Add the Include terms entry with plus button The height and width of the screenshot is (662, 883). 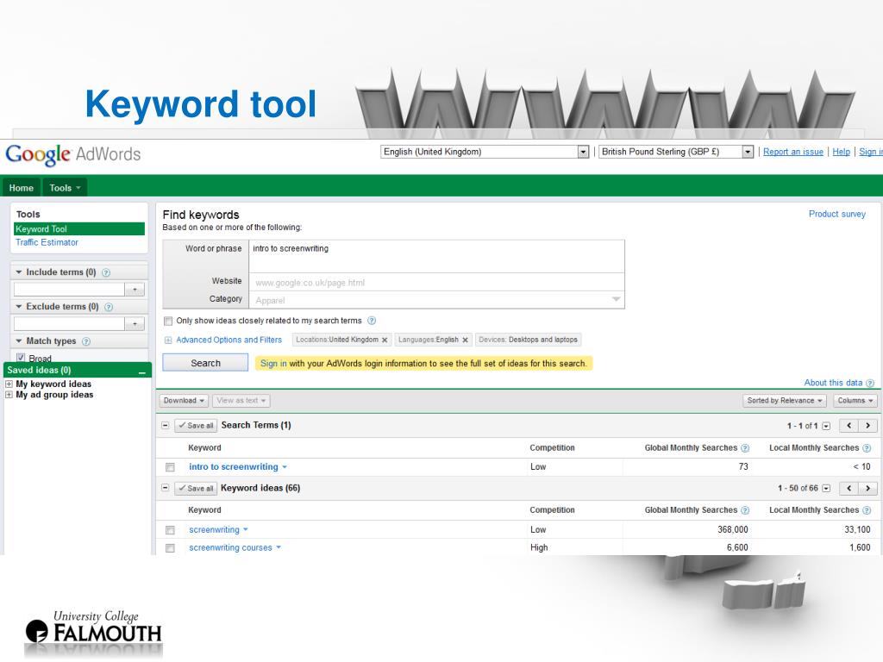pyautogui.click(x=135, y=290)
